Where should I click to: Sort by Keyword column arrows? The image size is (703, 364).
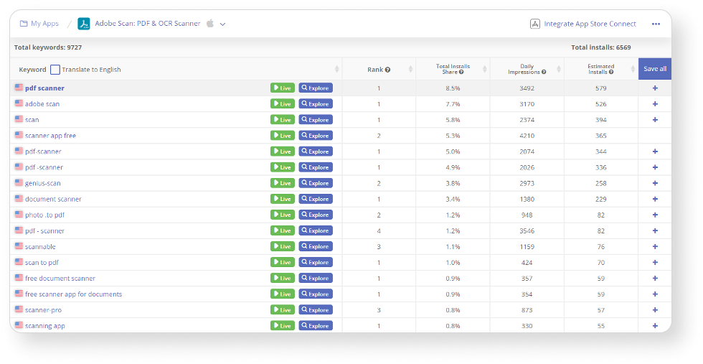(336, 69)
